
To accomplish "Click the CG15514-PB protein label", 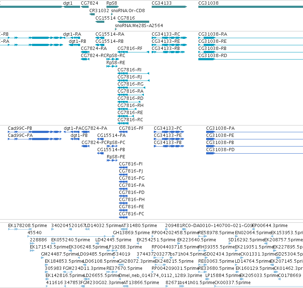I will point(111,150).
